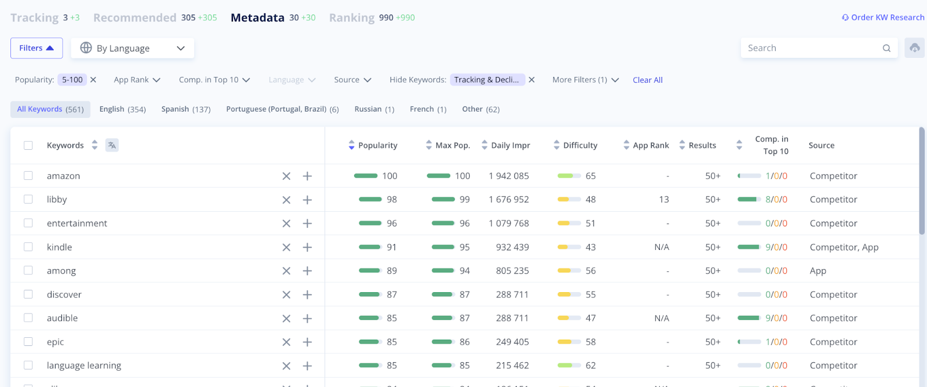Sort table by Popularity column arrows
Image resolution: width=927 pixels, height=387 pixels.
351,145
